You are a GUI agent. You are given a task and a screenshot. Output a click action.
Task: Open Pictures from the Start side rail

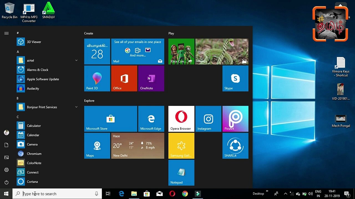click(x=6, y=158)
